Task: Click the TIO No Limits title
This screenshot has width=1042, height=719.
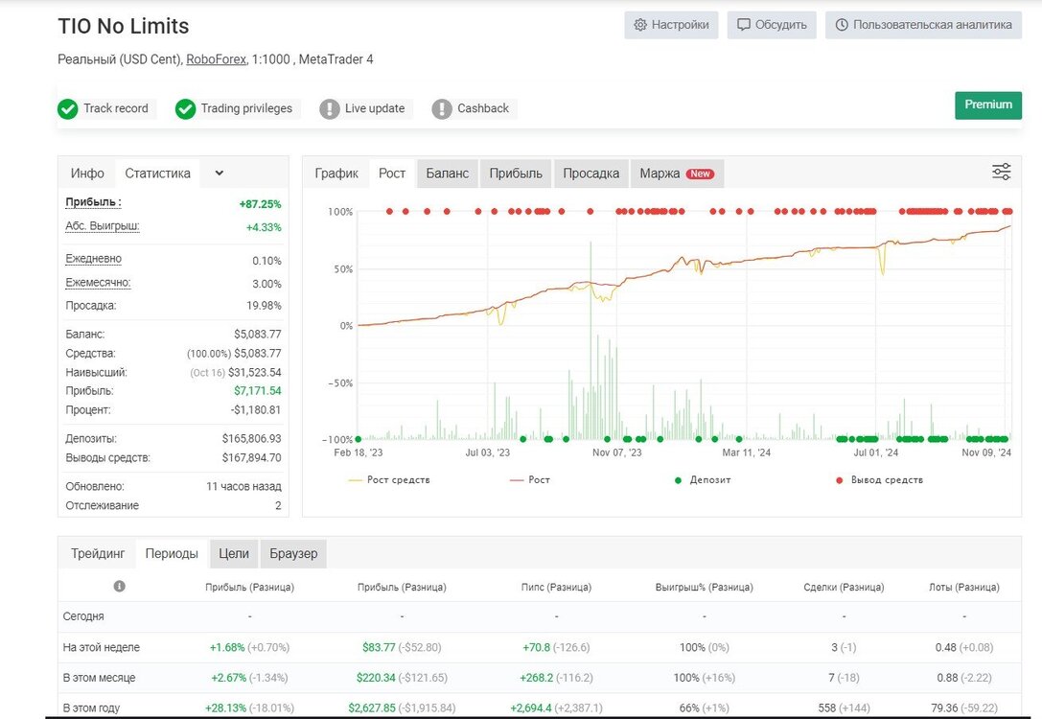Action: [124, 26]
